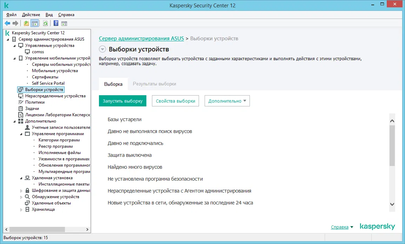Expand the Шифрование и защита данных node
405x244 pixels.
pos(21,191)
